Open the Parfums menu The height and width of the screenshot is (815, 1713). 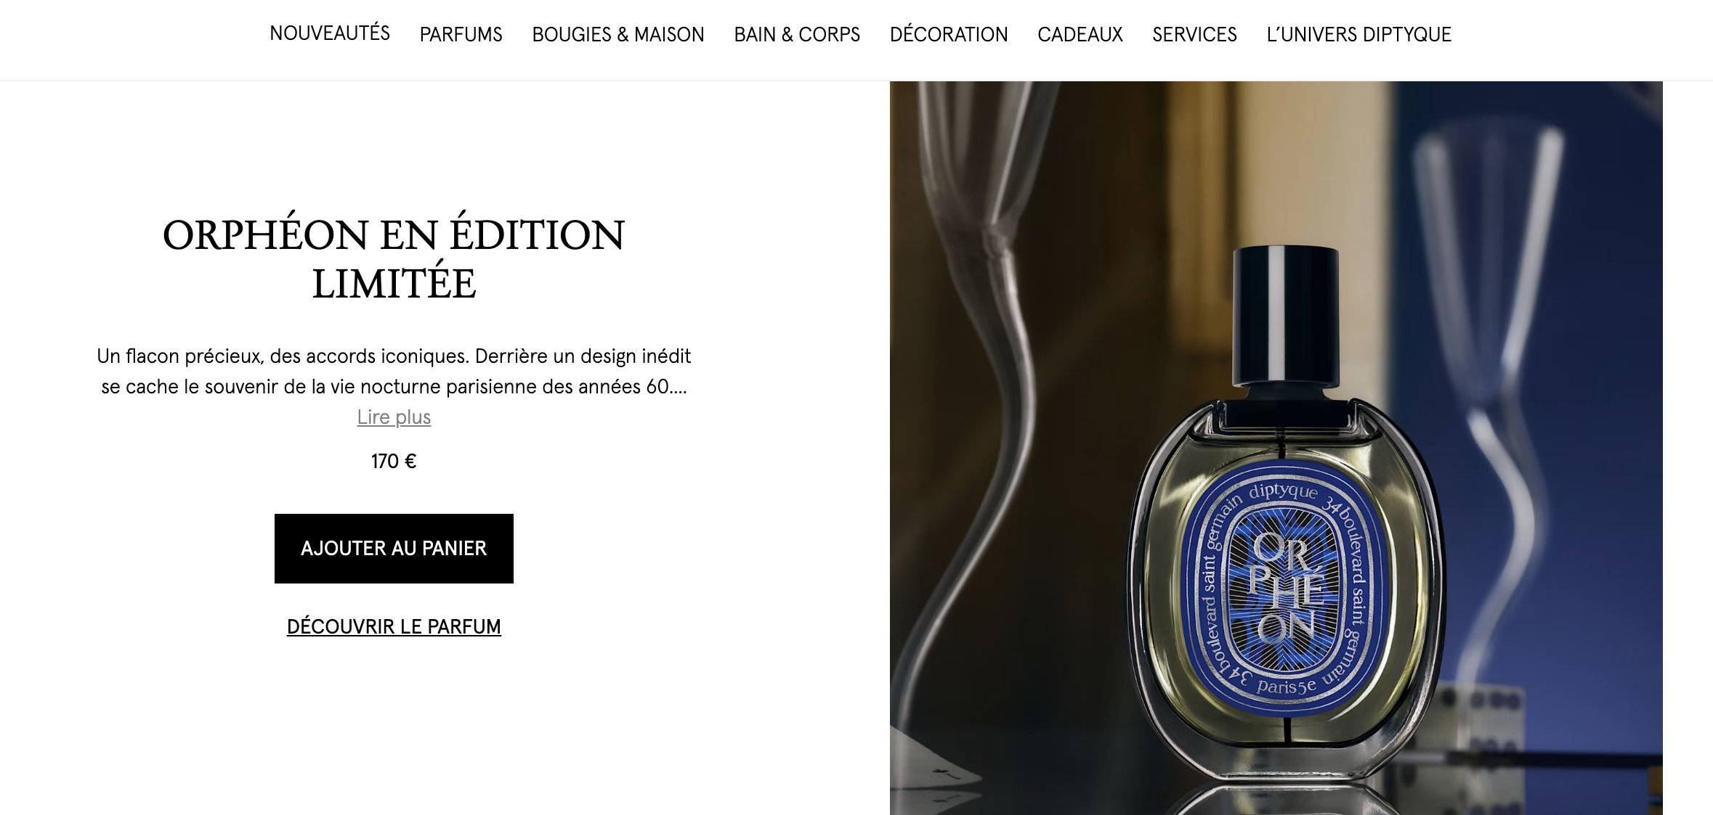(x=461, y=34)
